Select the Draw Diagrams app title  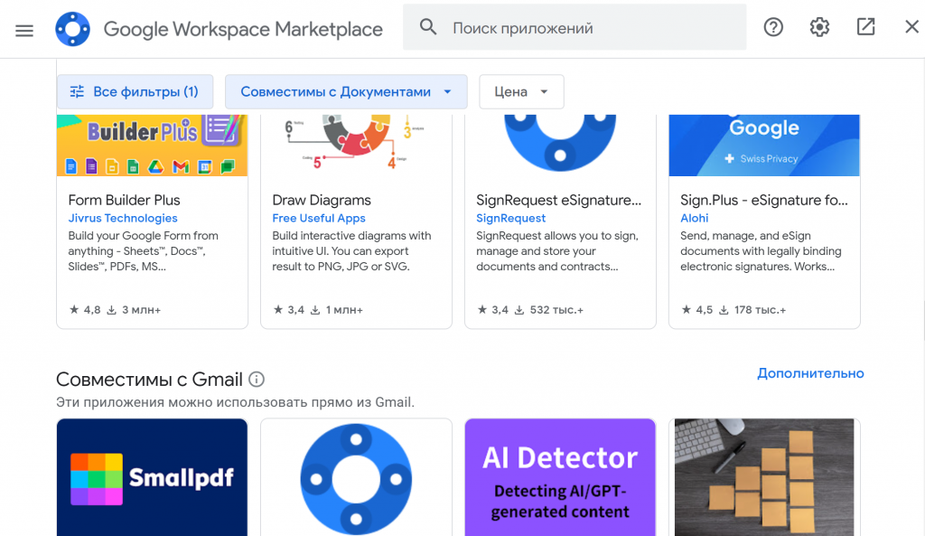[x=322, y=200]
